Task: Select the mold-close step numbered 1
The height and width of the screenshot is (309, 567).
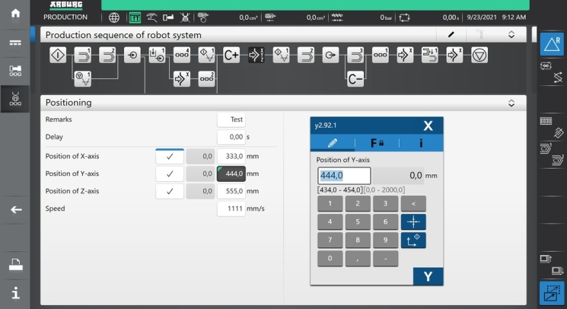Action: [82, 56]
